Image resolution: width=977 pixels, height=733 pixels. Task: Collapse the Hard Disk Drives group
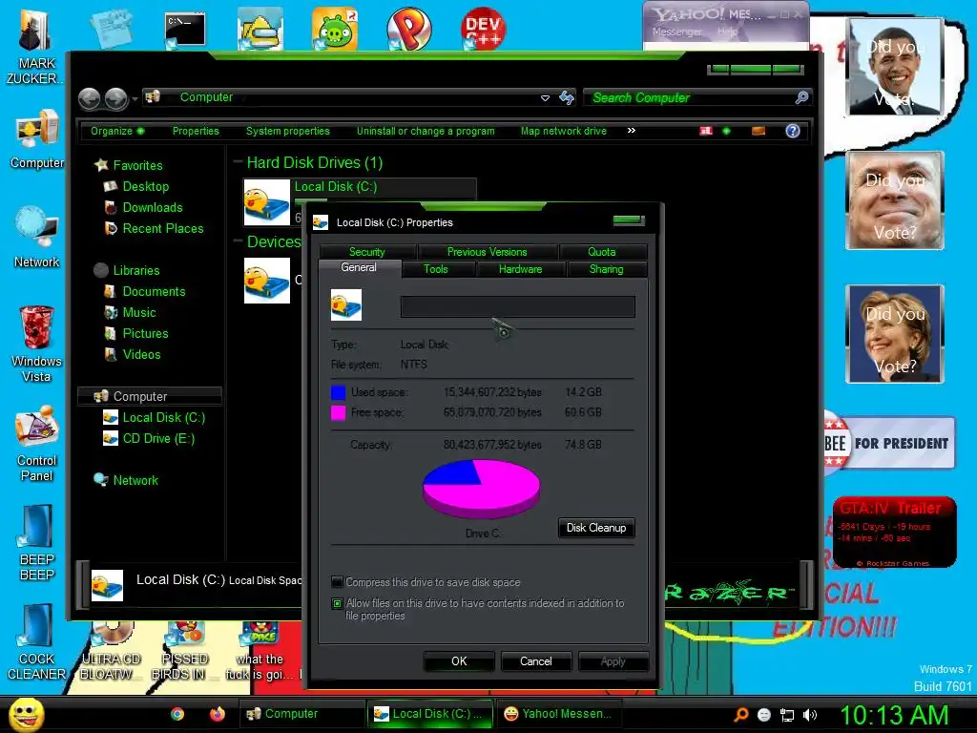pos(238,162)
